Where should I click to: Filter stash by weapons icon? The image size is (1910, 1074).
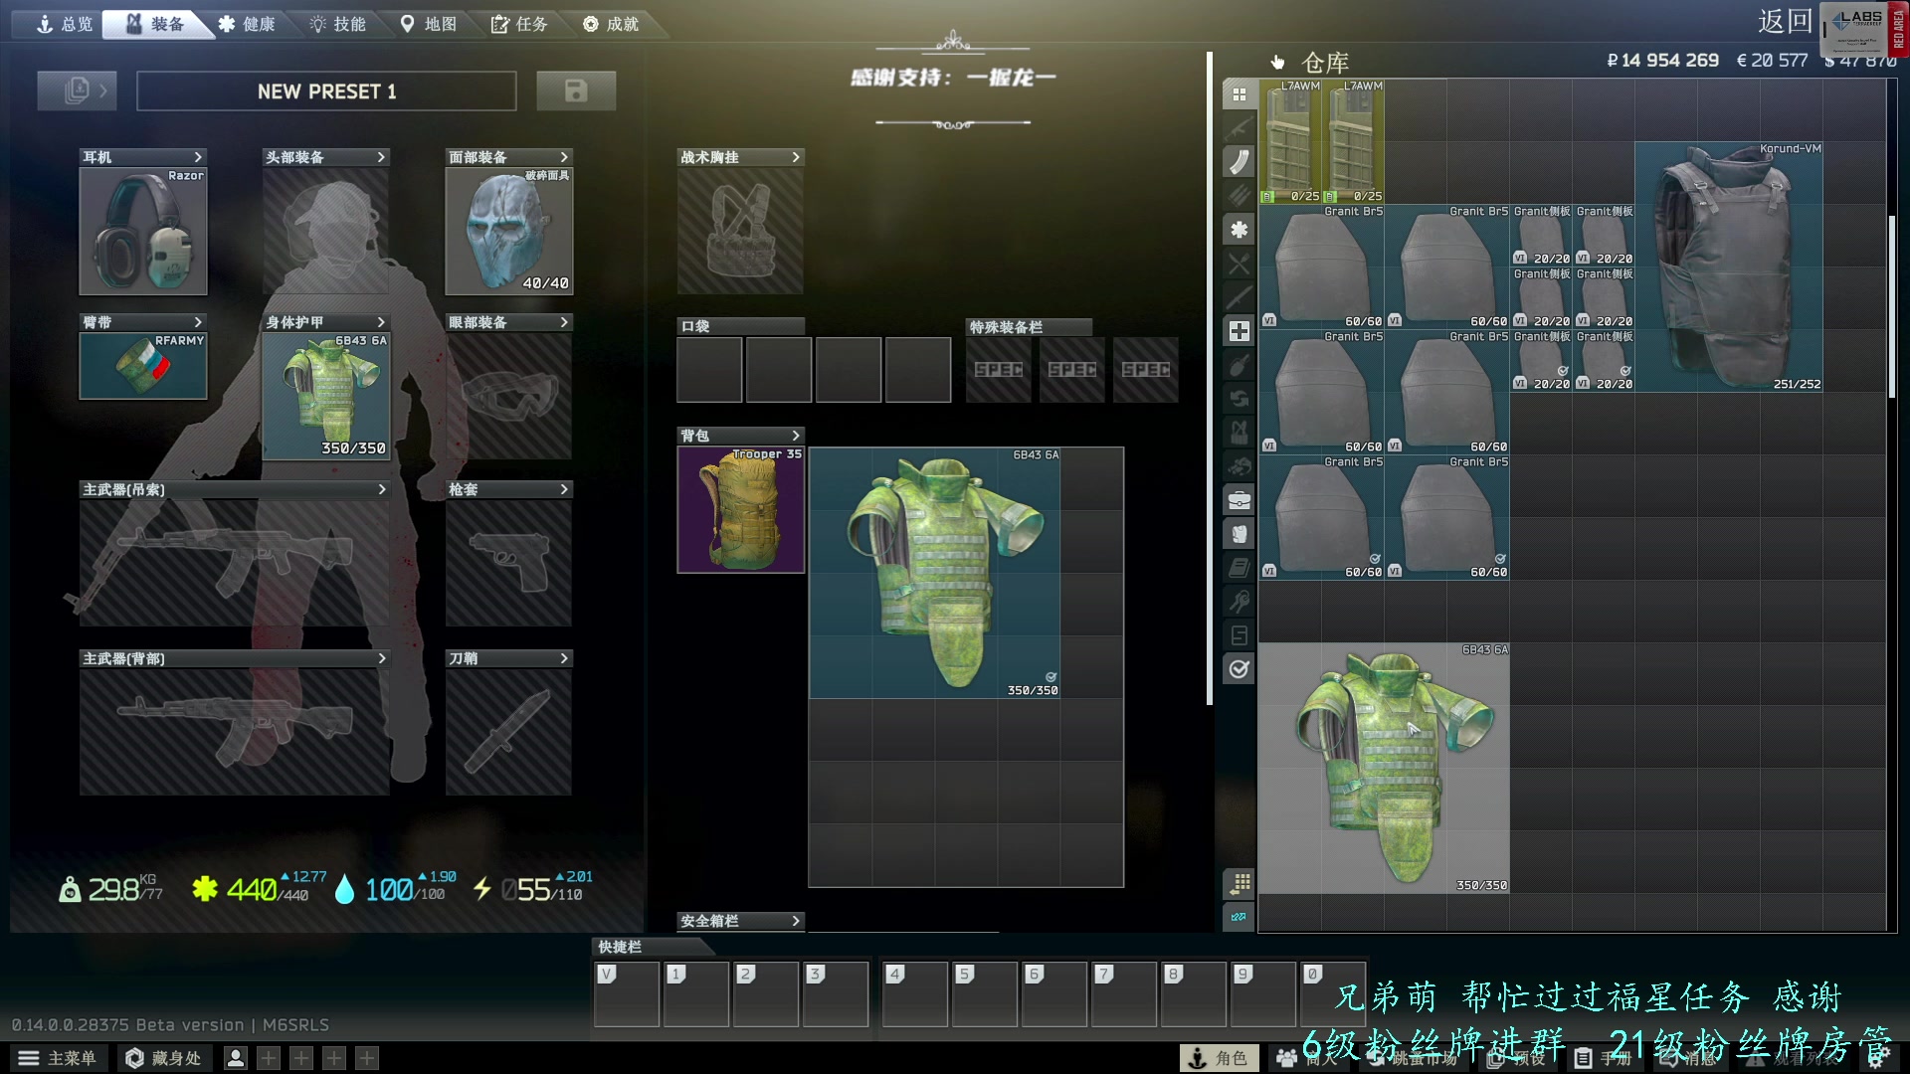pos(1239,128)
